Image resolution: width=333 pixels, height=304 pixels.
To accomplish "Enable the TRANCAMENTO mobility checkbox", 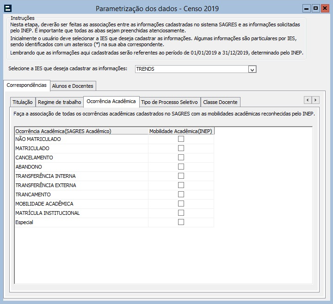I will click(181, 195).
